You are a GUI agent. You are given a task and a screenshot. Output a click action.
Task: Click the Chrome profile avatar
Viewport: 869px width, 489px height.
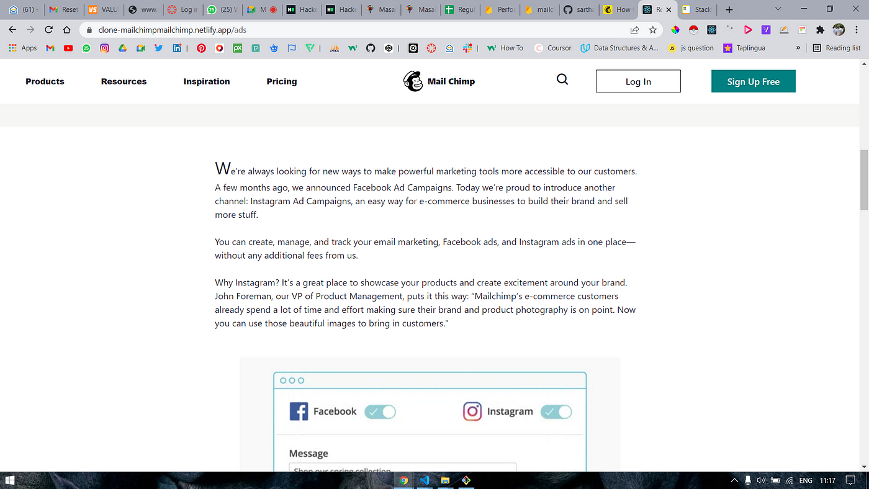(839, 30)
